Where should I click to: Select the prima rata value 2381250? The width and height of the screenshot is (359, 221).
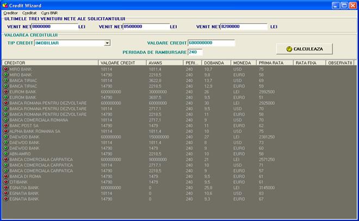coord(267,137)
